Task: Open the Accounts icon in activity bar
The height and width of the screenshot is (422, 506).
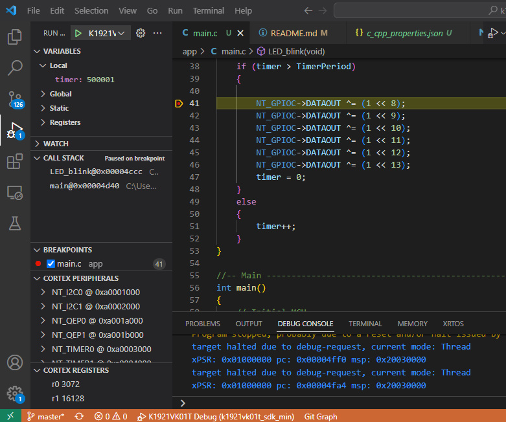Action: coord(14,363)
